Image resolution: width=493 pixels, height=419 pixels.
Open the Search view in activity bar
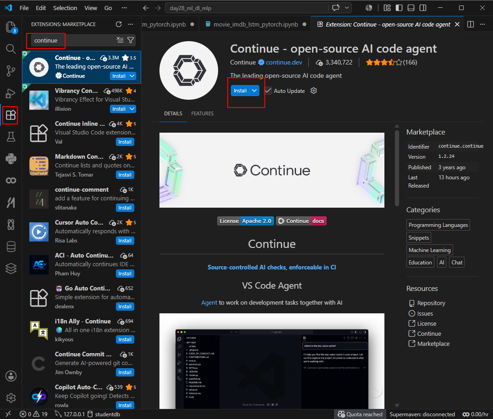(11, 48)
